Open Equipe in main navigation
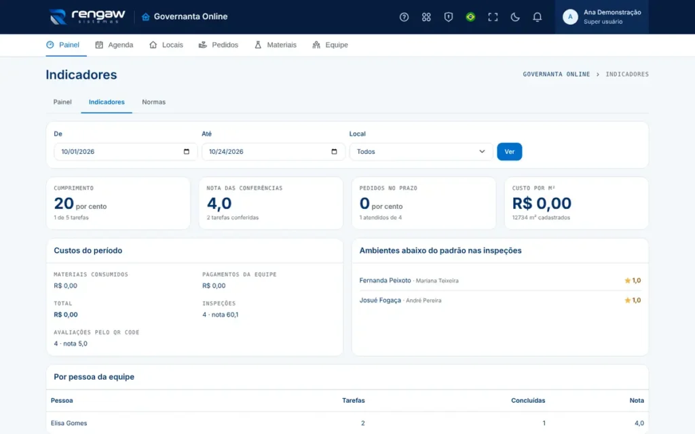This screenshot has width=695, height=434. 331,45
